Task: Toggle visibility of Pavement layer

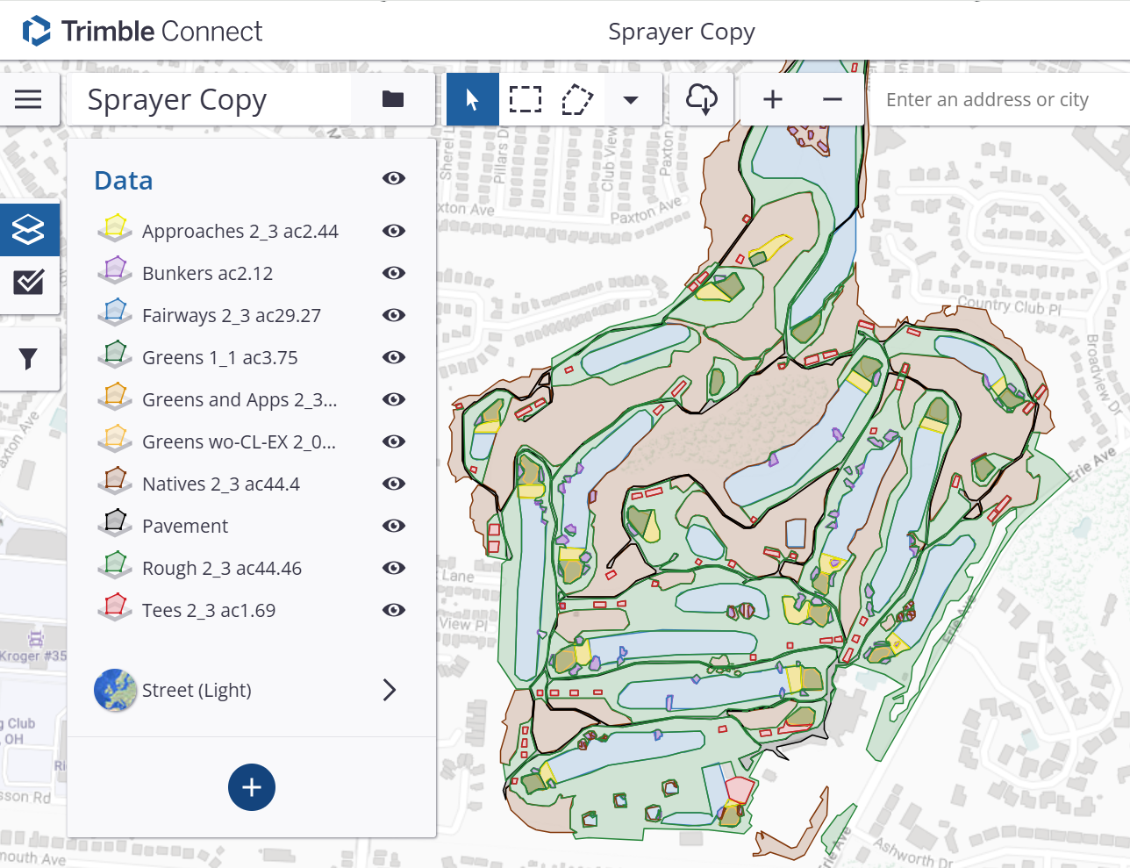Action: (394, 526)
